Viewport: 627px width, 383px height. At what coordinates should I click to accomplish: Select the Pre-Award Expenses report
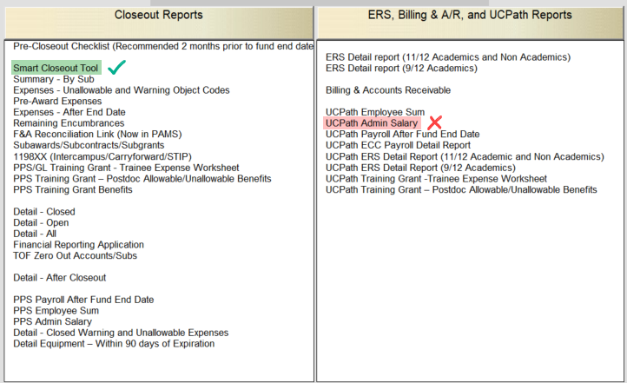(57, 101)
